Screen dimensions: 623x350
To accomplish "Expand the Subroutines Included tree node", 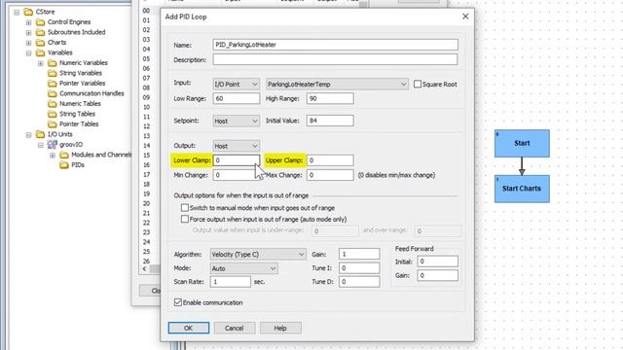I will 28,33.
